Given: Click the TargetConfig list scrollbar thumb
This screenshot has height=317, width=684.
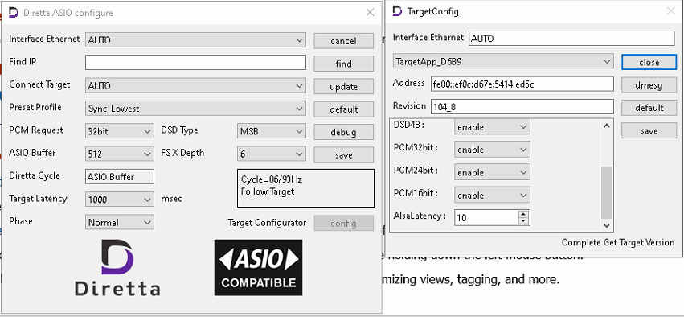Looking at the screenshot, I should point(607,192).
